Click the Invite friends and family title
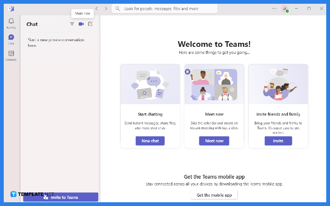Screen dimensions: 330x206 point(278,114)
